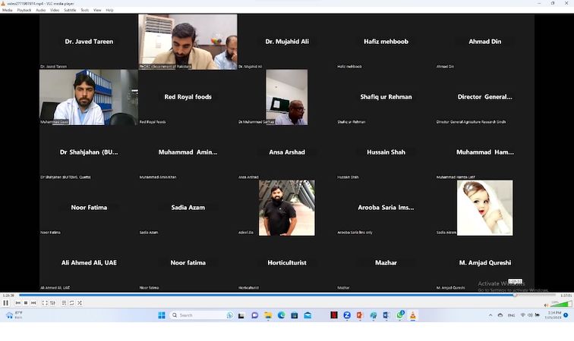The height and width of the screenshot is (341, 574).
Task: Mute audio using the speaker icon
Action: click(x=546, y=304)
